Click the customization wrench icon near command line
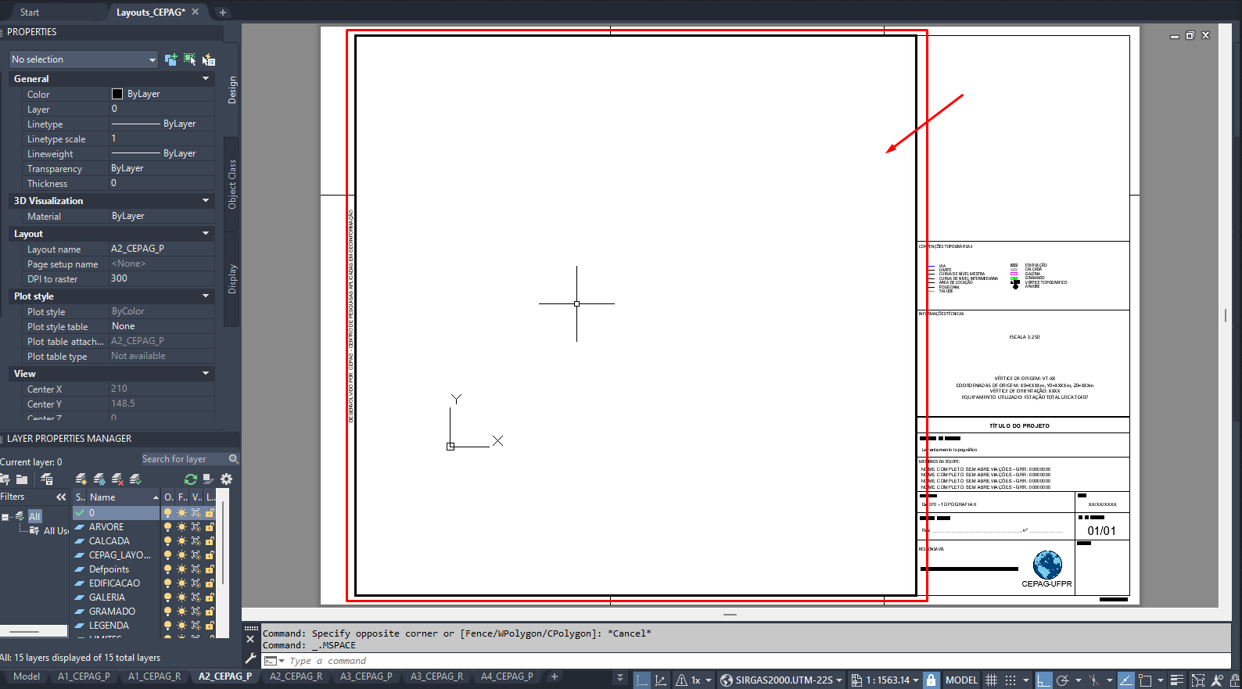The width and height of the screenshot is (1242, 689). 250,658
